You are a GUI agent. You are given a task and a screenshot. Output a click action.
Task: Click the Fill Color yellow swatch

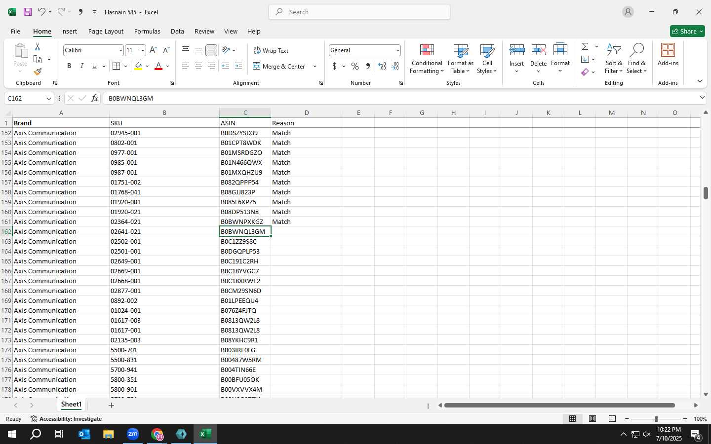coord(138,66)
